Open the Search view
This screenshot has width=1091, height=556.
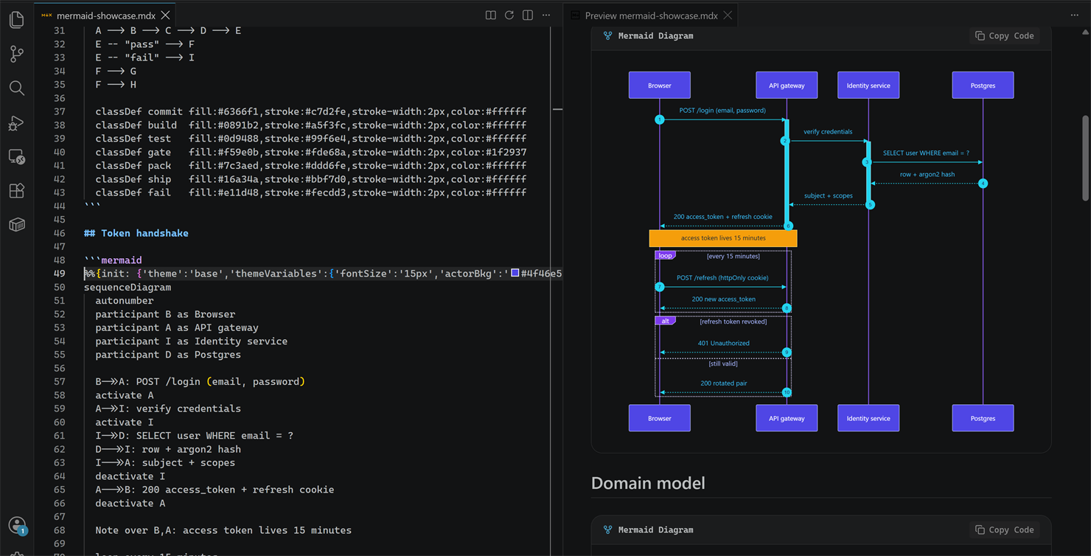tap(16, 88)
